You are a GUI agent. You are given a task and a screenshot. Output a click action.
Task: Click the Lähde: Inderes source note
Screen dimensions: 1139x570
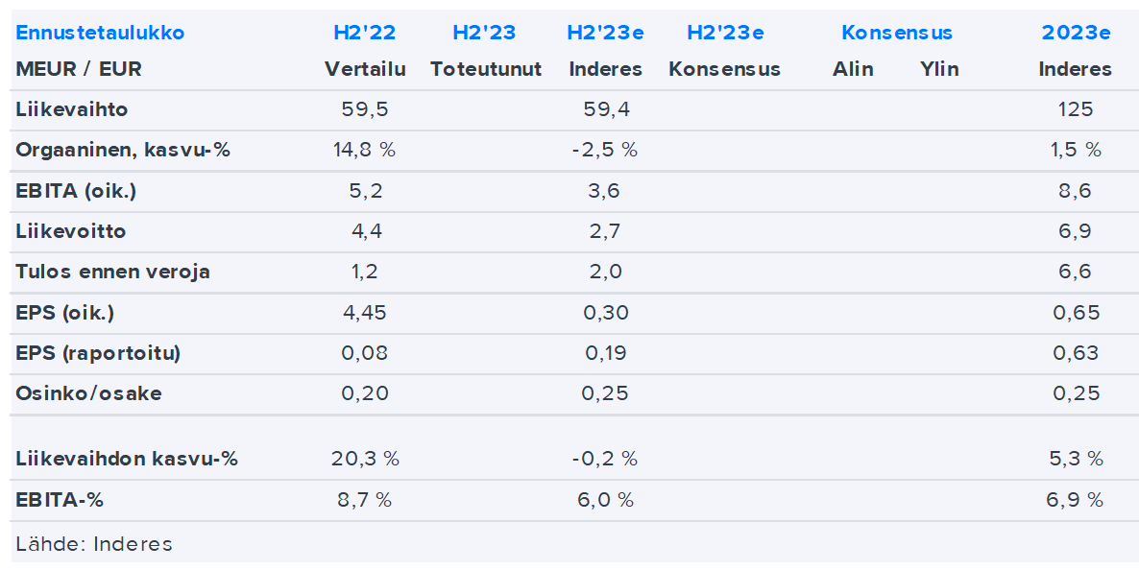coord(94,544)
